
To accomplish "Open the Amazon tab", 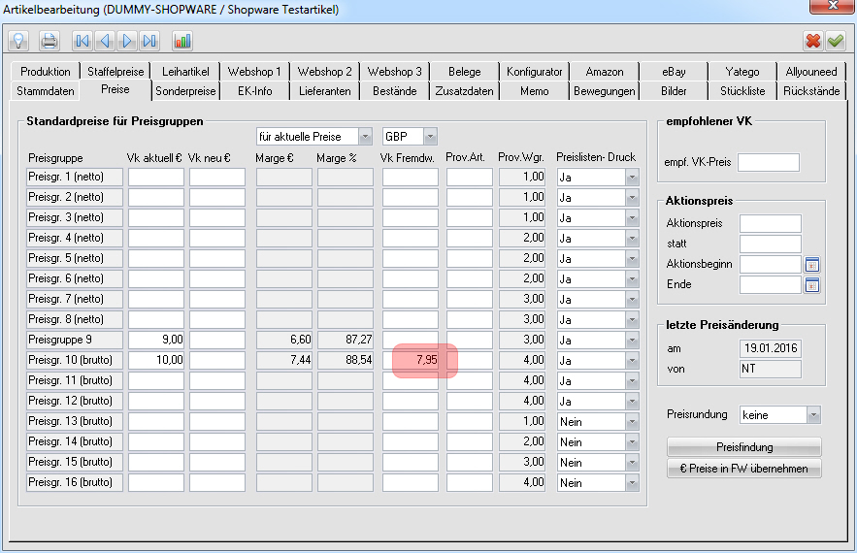I will 605,72.
